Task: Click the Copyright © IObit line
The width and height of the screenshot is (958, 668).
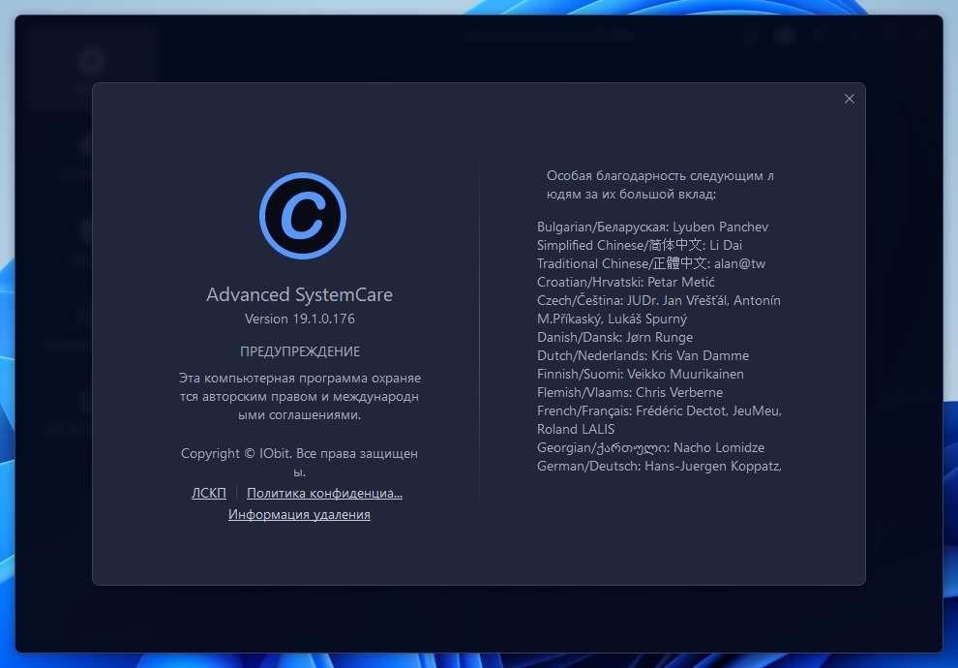Action: click(299, 453)
